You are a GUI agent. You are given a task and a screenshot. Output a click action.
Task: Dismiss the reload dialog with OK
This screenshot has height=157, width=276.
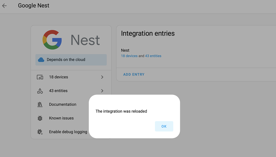[x=164, y=126]
